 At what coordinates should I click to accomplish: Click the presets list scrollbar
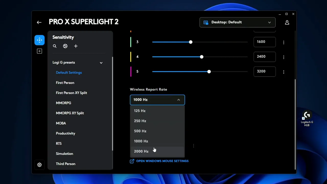coord(112,103)
